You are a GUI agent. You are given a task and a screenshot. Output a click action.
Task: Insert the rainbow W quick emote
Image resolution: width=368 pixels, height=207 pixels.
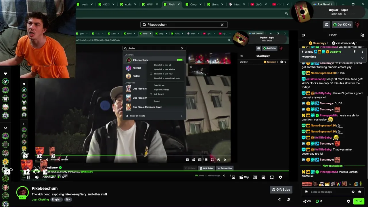point(338,184)
